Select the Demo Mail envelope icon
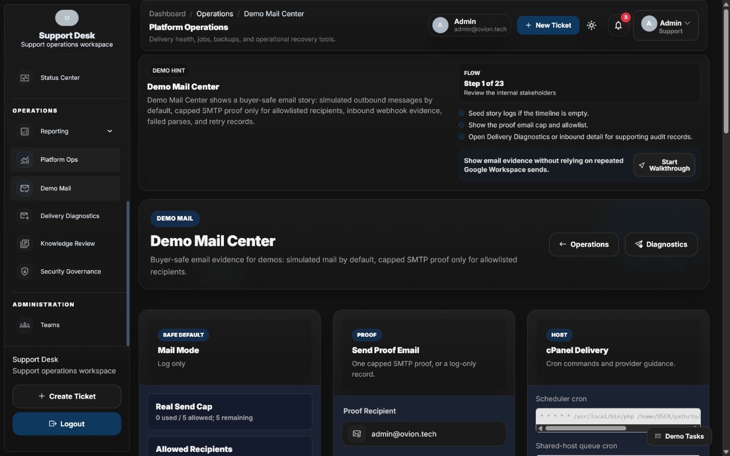Screen dimensions: 730x456 tap(25, 188)
